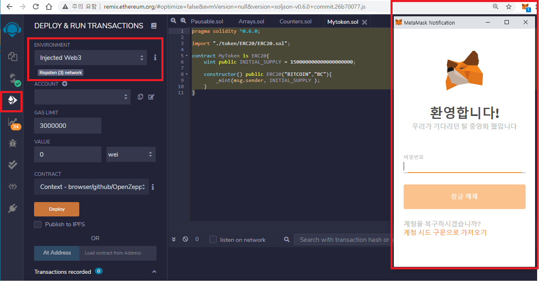The image size is (540, 282).
Task: Minimize the MetaMask Notification window
Action: click(488, 23)
